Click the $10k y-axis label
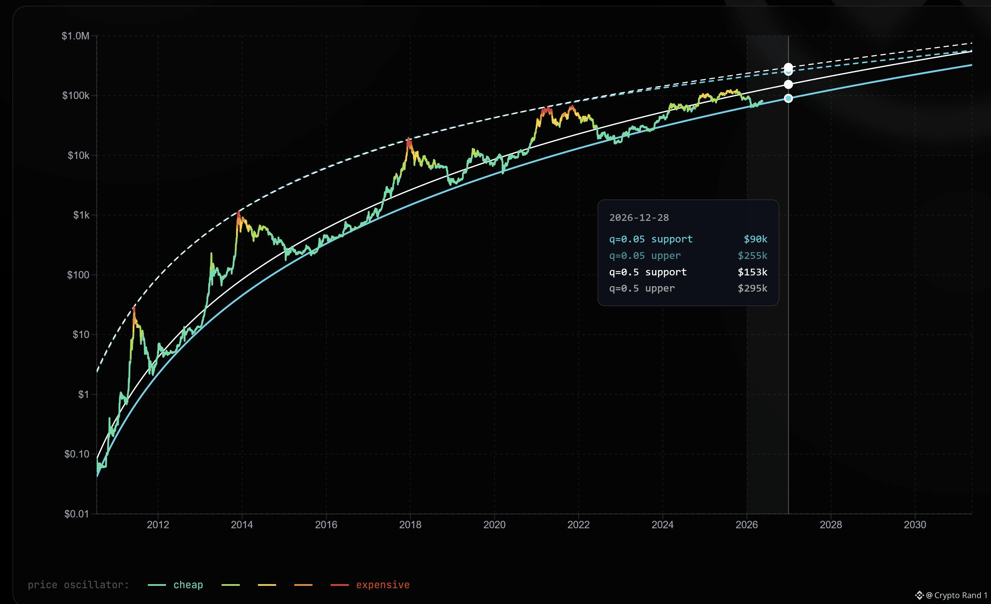 tap(78, 155)
